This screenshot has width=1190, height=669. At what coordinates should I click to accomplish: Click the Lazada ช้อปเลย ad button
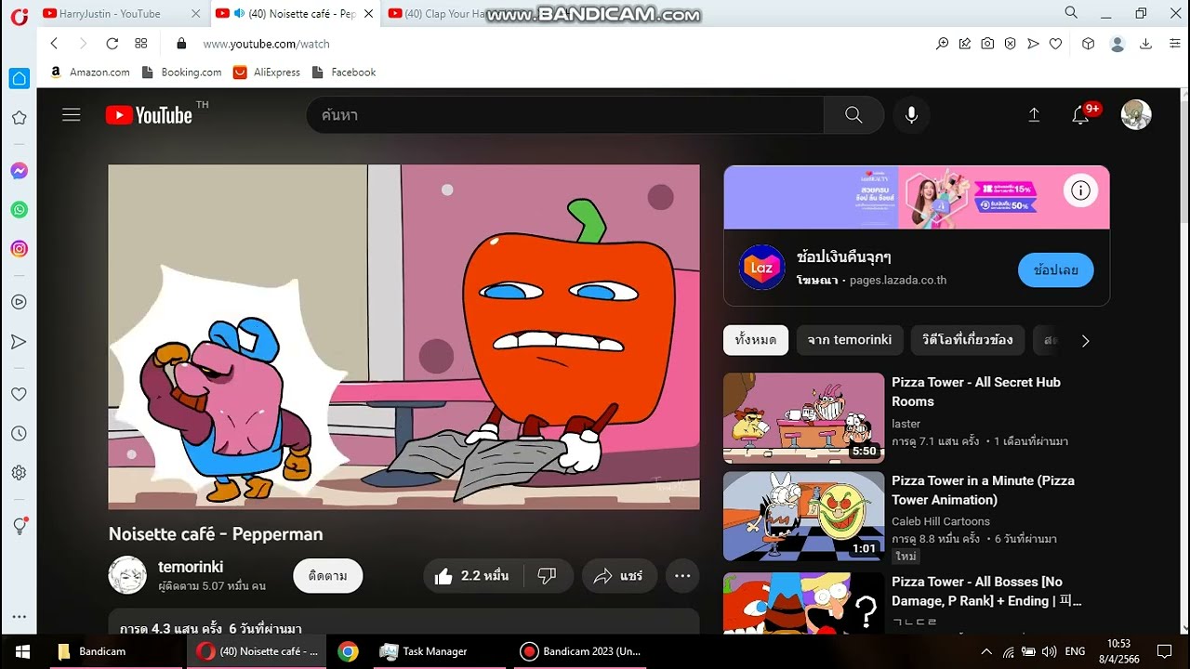tap(1056, 269)
